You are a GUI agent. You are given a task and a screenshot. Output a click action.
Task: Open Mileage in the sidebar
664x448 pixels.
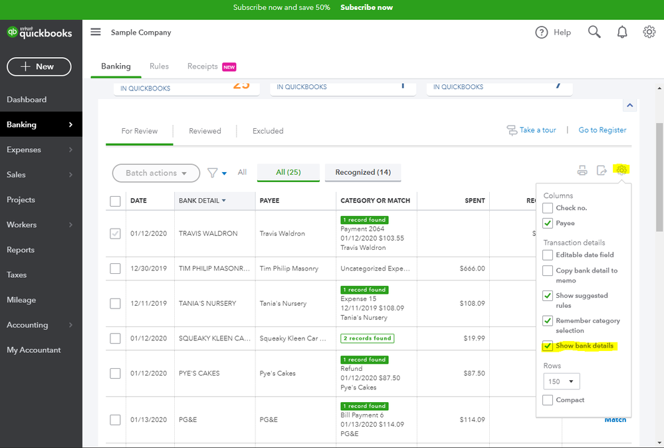[x=21, y=300]
